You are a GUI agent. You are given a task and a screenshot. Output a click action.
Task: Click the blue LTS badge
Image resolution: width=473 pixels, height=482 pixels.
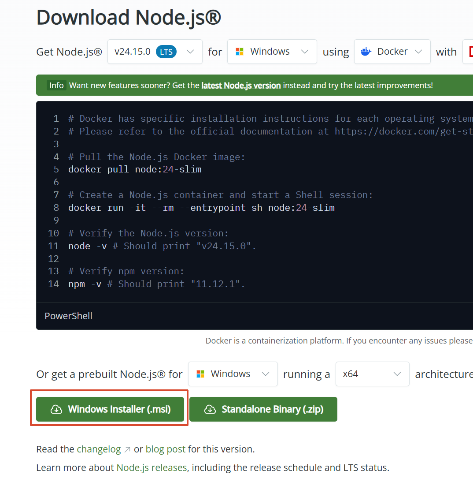pyautogui.click(x=166, y=52)
